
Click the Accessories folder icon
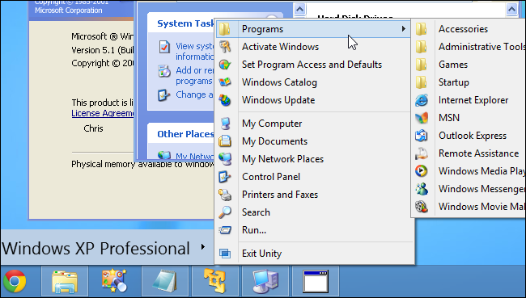[422, 29]
